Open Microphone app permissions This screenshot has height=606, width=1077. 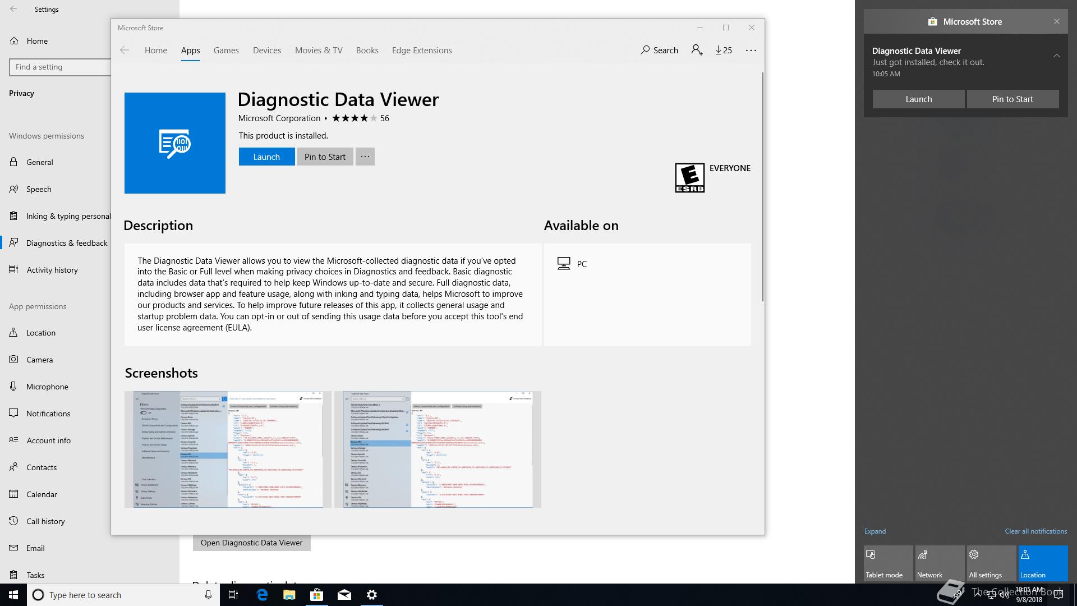pos(47,387)
